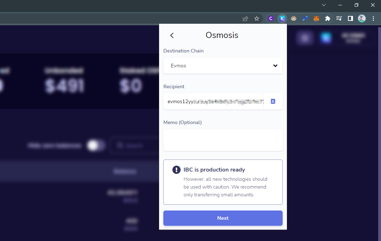Image resolution: width=381 pixels, height=241 pixels.
Task: Bookmark this page with the star icon
Action: tap(257, 19)
